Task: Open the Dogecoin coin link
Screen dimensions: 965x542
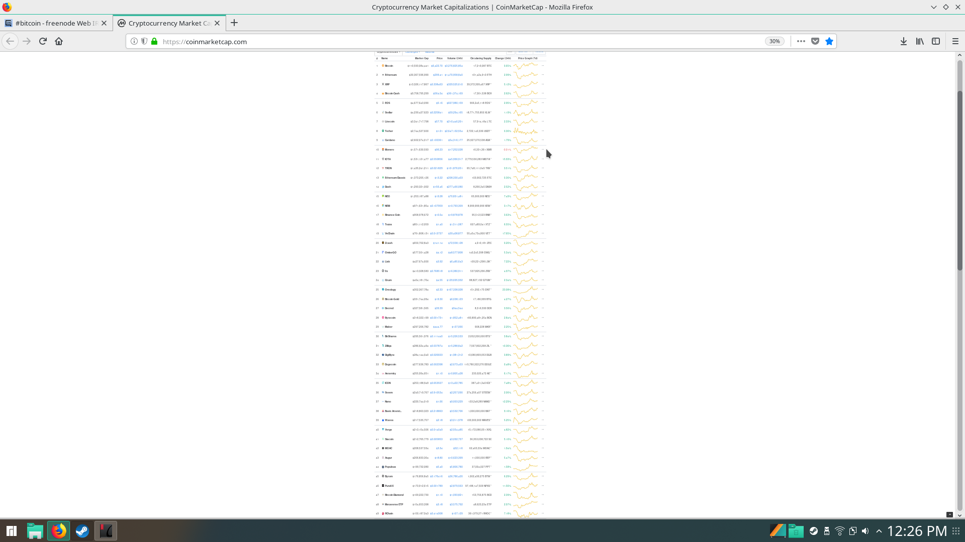Action: pos(391,364)
